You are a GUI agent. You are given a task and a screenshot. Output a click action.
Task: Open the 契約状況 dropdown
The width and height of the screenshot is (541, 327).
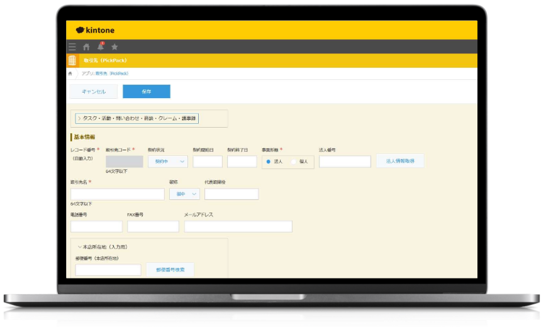pos(168,162)
